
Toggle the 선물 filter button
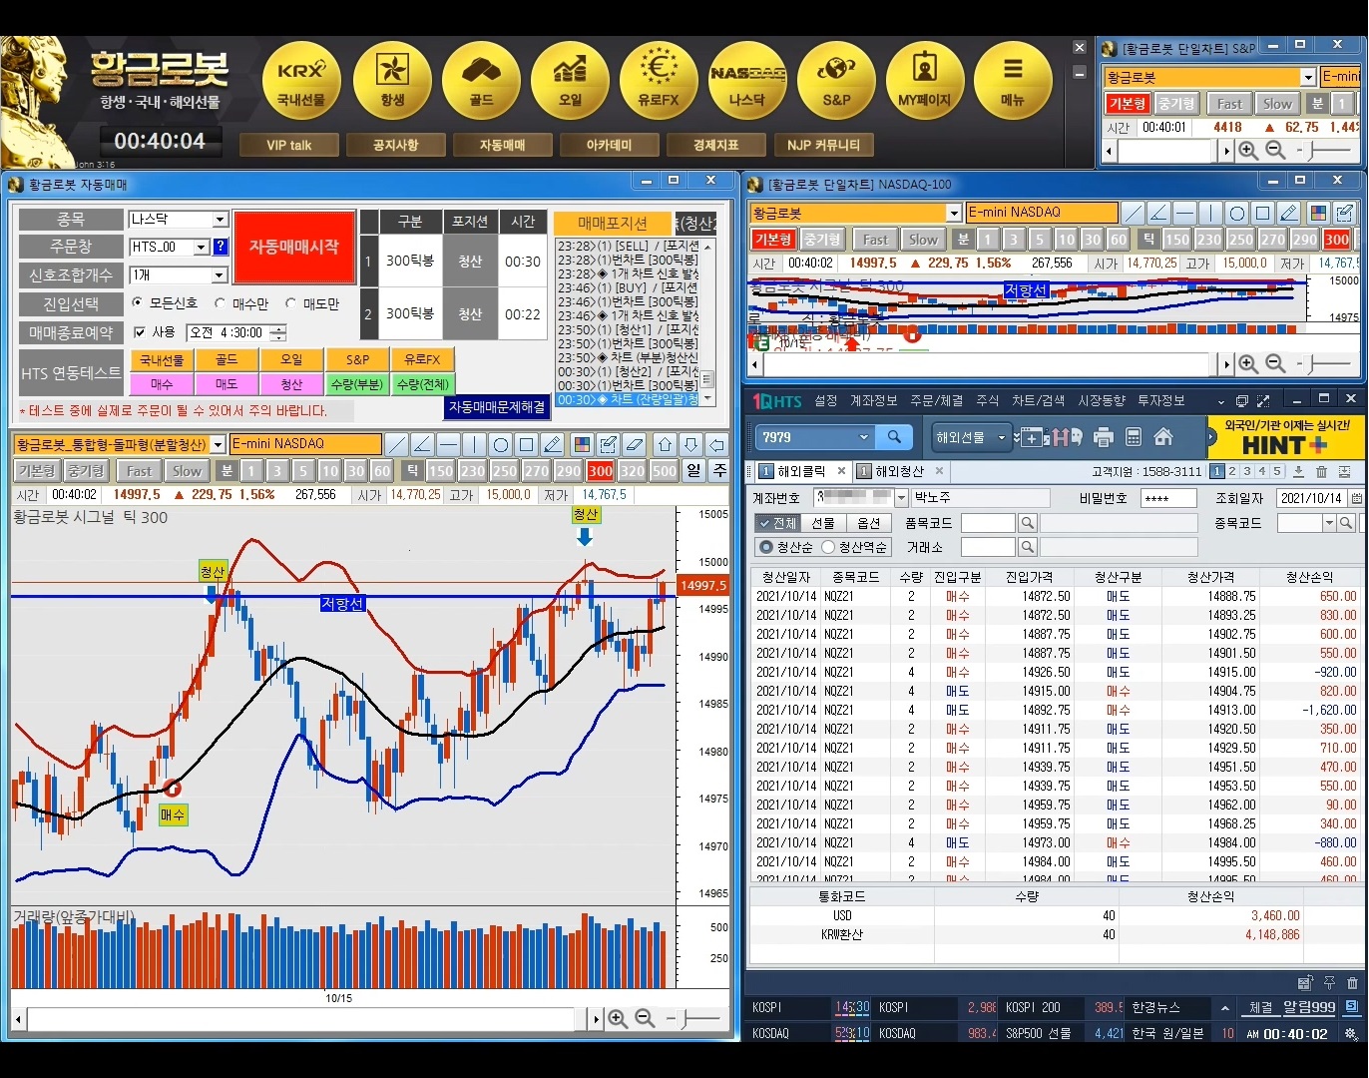pos(823,523)
